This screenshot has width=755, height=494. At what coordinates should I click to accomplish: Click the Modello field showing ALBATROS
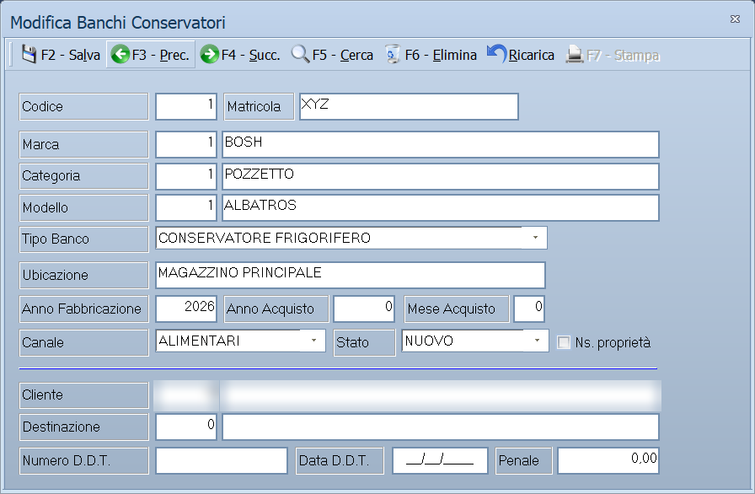(441, 208)
